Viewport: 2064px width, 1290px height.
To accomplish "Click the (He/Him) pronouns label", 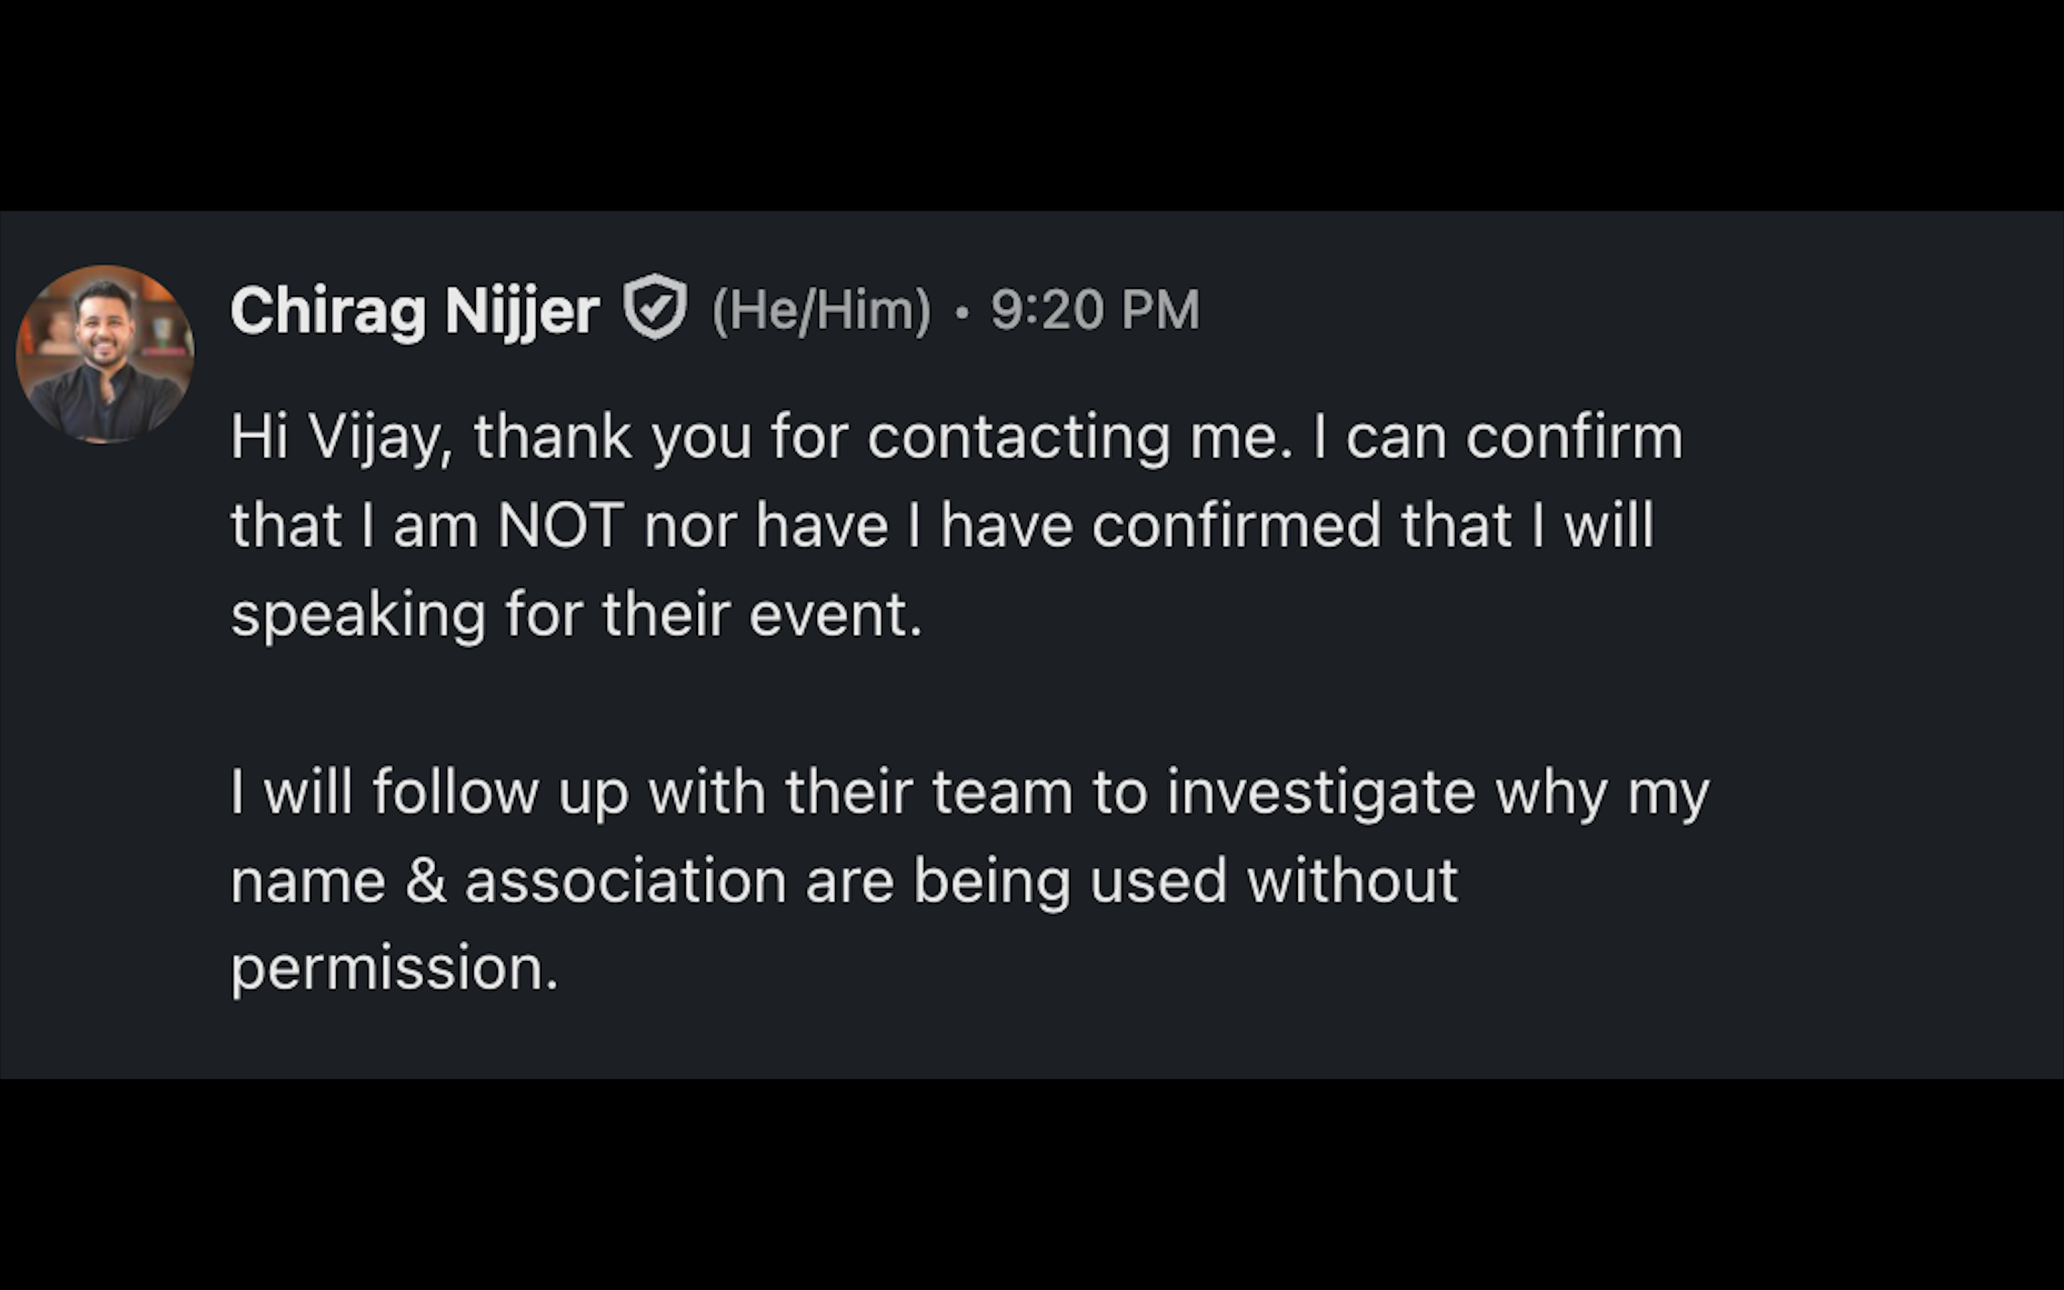I will pyautogui.click(x=821, y=310).
